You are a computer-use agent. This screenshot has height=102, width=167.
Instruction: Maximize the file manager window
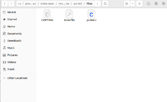click(156, 4)
